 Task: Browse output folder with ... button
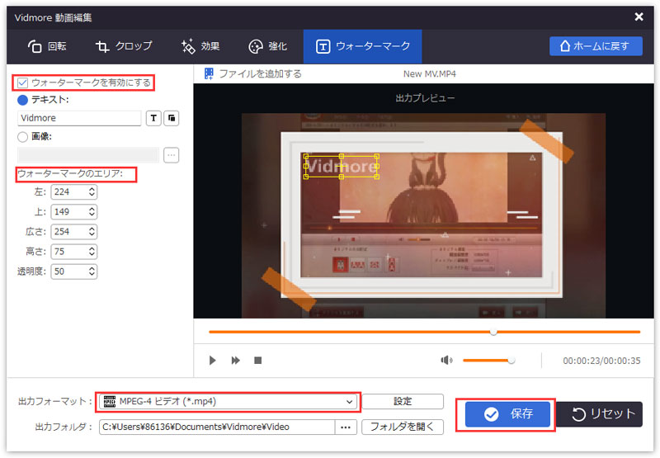(346, 427)
